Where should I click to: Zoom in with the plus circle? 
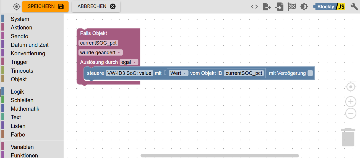pyautogui.click(x=351, y=102)
